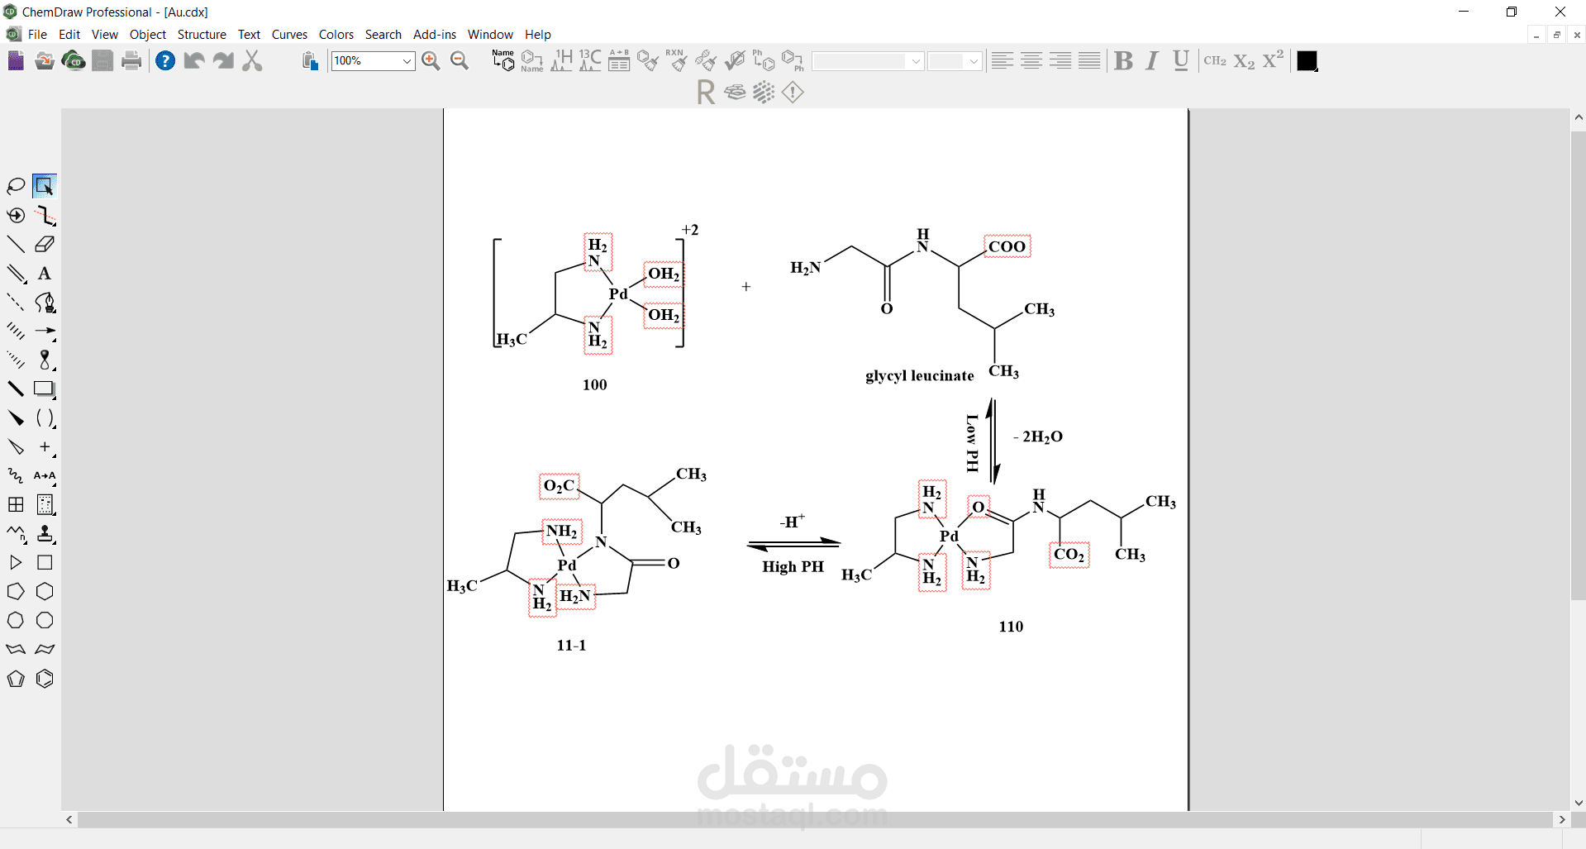
Task: Select the Cycloheptane ring tool
Action: [16, 621]
